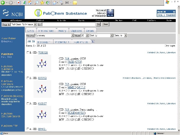Check the box for result 2
The width and height of the screenshot is (180, 135).
click(x=28, y=78)
